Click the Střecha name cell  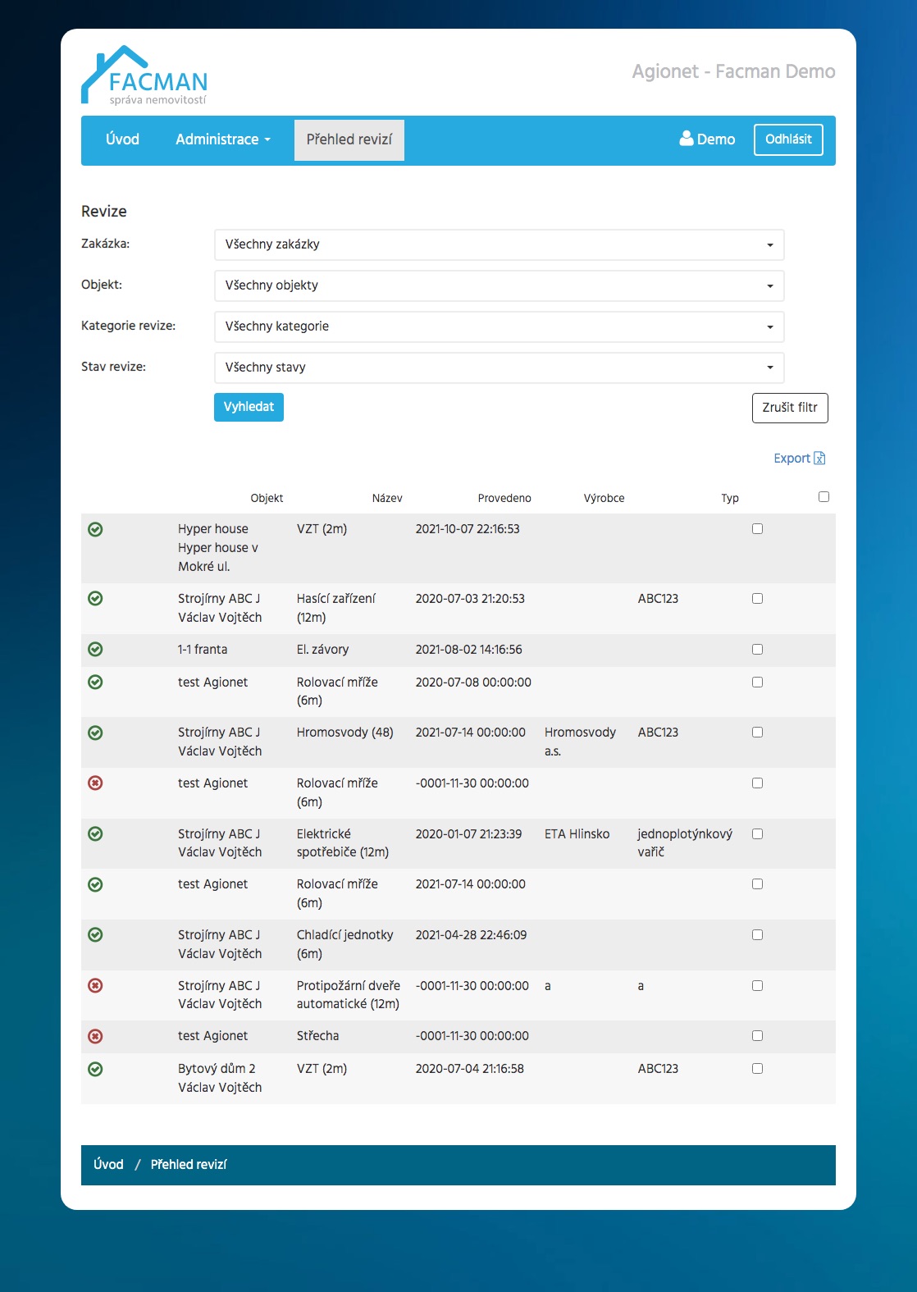pyautogui.click(x=317, y=1036)
